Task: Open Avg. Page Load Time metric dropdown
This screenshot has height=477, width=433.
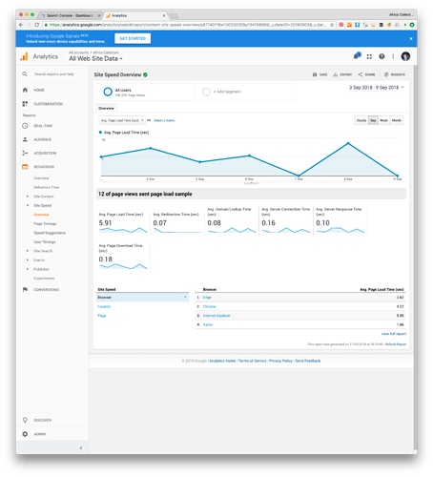Action: 122,120
